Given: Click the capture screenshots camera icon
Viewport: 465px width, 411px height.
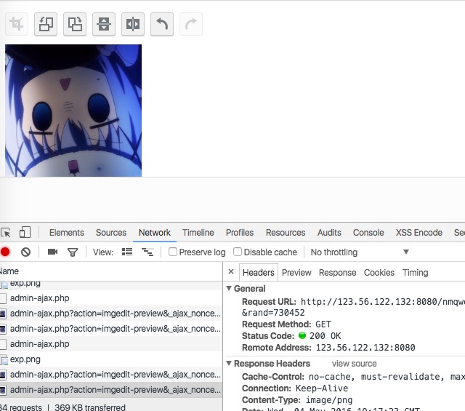Looking at the screenshot, I should (52, 252).
